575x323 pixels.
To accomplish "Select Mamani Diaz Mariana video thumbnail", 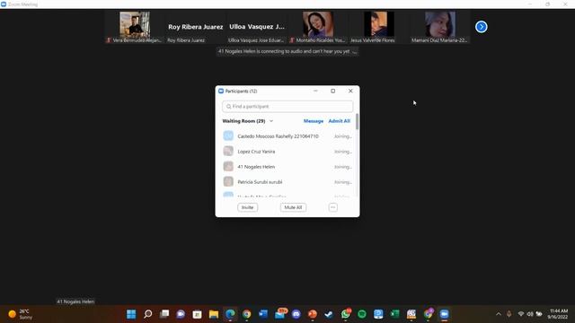I will (440, 27).
